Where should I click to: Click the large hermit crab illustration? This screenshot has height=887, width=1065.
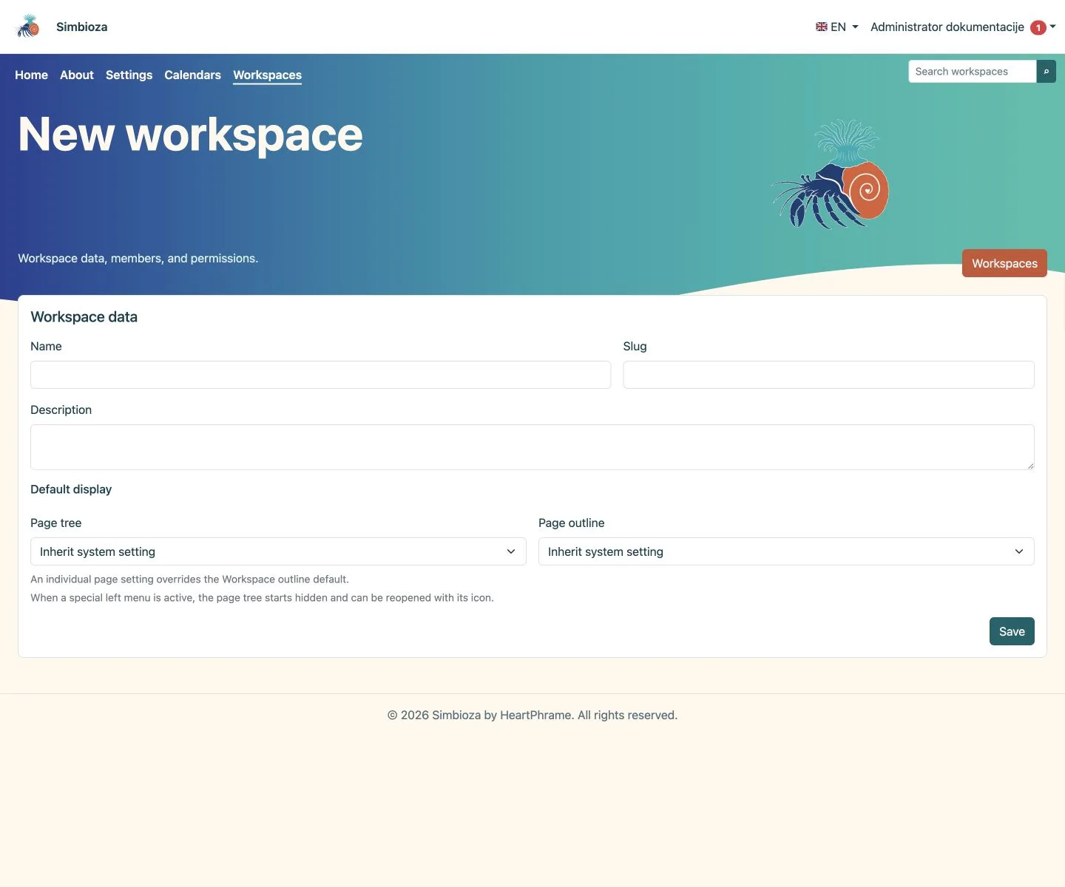coord(830,174)
